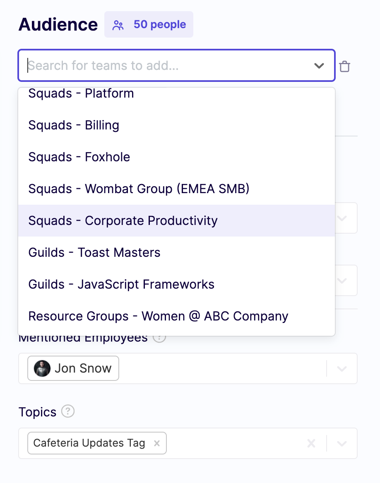Click Jon Snow's avatar picture
The width and height of the screenshot is (380, 483).
click(42, 368)
